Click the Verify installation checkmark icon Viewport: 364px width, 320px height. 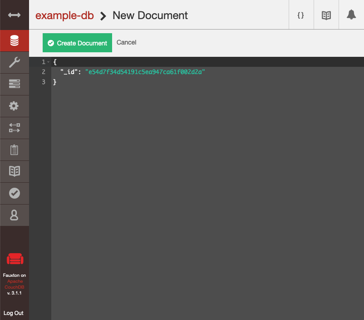click(14, 193)
